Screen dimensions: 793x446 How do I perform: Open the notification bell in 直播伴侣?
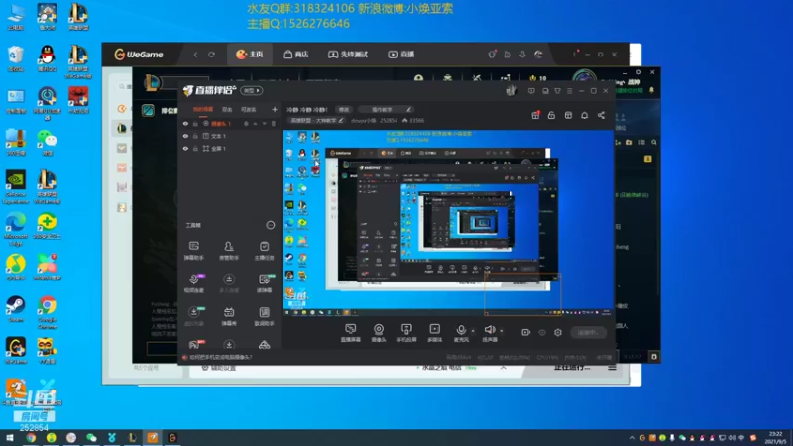click(584, 115)
